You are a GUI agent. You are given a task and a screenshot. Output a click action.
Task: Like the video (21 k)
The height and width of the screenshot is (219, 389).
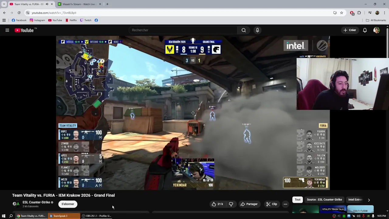click(x=218, y=204)
